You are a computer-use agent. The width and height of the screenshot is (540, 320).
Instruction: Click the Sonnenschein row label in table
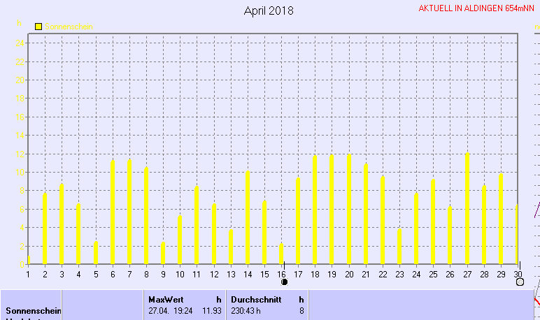pyautogui.click(x=34, y=310)
